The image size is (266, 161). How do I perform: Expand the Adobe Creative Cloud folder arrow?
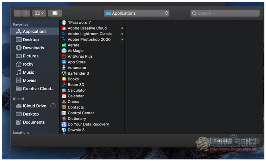(122, 28)
